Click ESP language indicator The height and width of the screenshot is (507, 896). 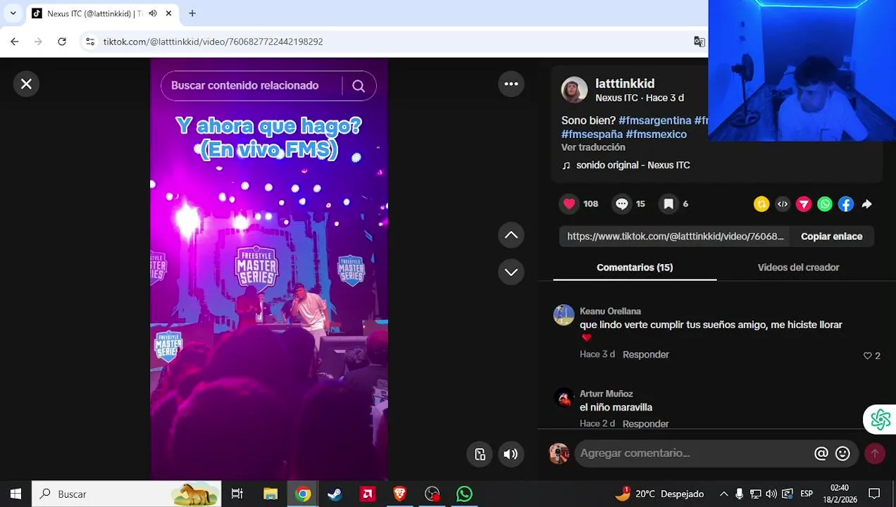(x=807, y=494)
